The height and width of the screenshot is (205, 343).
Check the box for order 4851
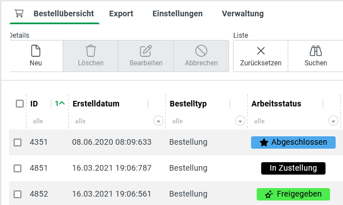[17, 168]
